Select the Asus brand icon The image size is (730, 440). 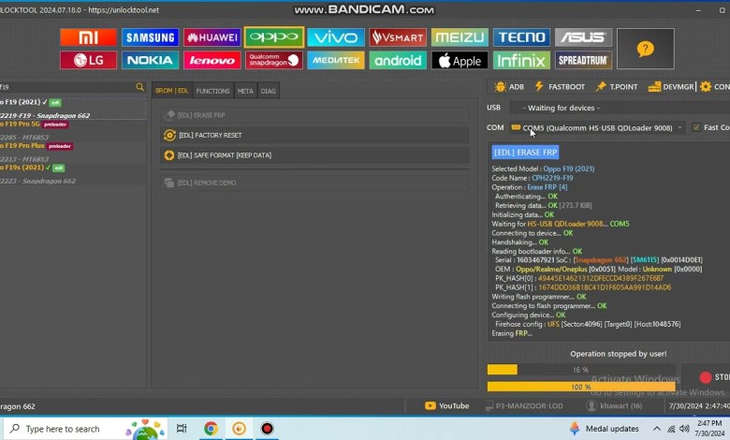(x=583, y=37)
